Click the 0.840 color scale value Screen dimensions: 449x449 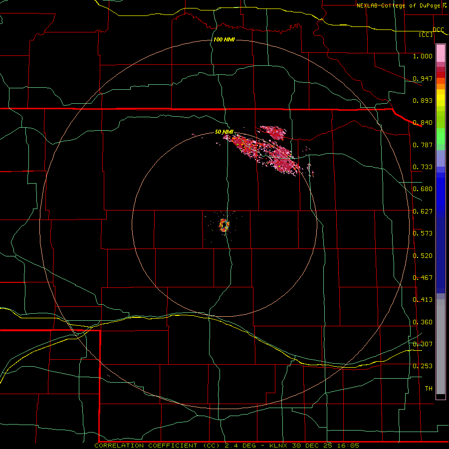(423, 123)
